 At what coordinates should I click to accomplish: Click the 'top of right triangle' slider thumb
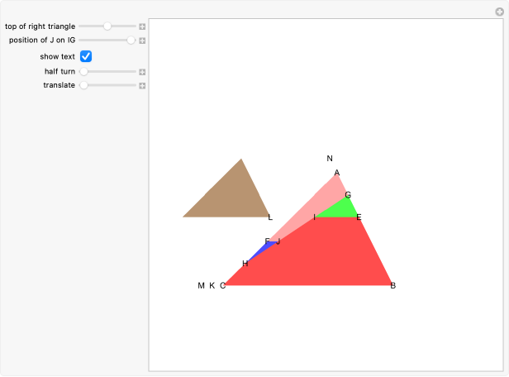(x=107, y=26)
